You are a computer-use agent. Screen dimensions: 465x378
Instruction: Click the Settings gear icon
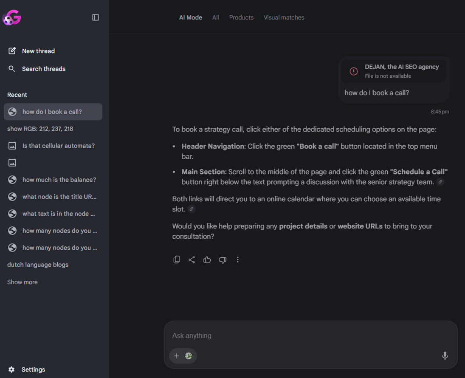coord(11,370)
